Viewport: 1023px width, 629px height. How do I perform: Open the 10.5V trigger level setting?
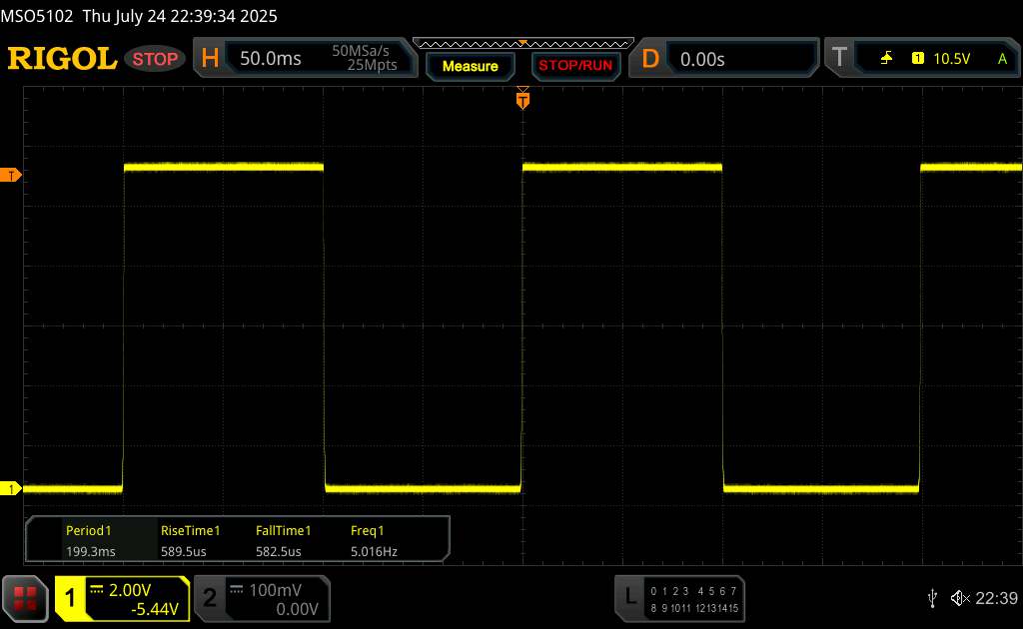[x=951, y=59]
